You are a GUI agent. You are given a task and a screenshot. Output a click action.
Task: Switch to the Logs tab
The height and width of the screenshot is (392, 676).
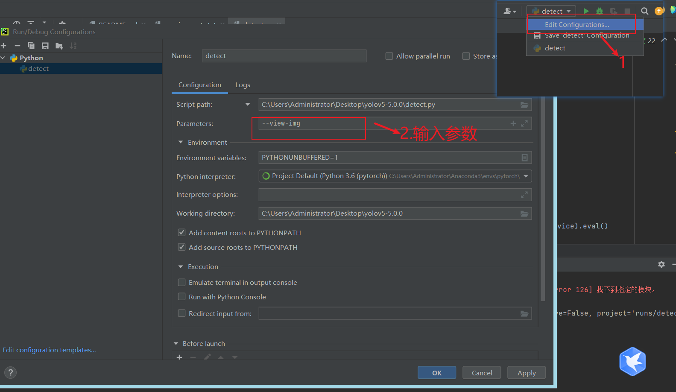(243, 85)
